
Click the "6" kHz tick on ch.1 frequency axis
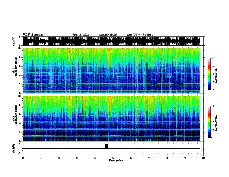tap(20, 66)
